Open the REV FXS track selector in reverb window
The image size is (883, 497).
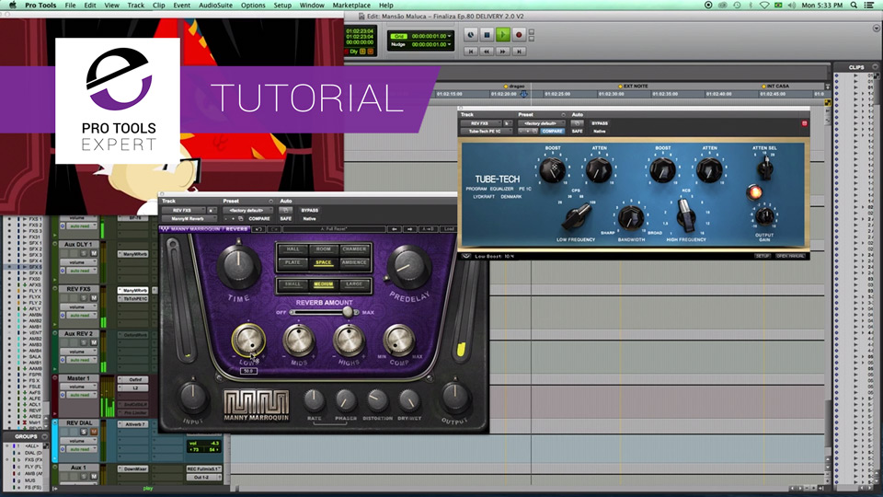(184, 210)
